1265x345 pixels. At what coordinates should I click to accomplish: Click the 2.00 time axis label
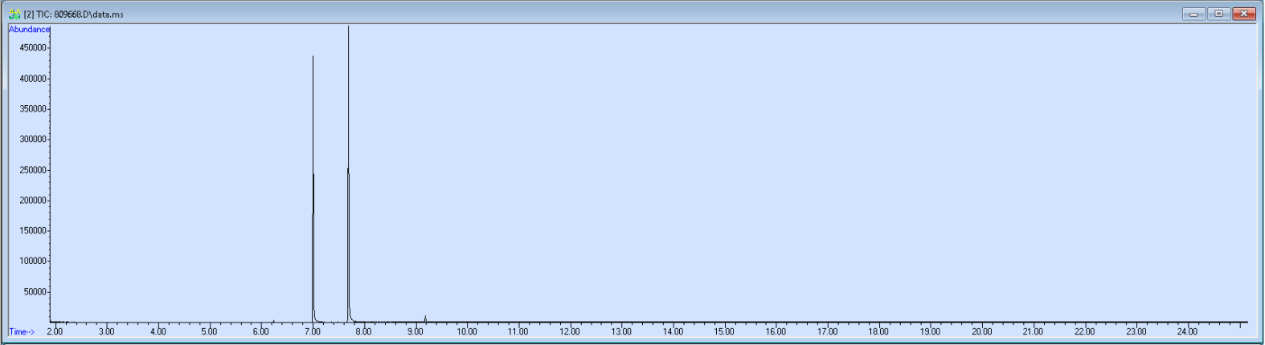(55, 331)
